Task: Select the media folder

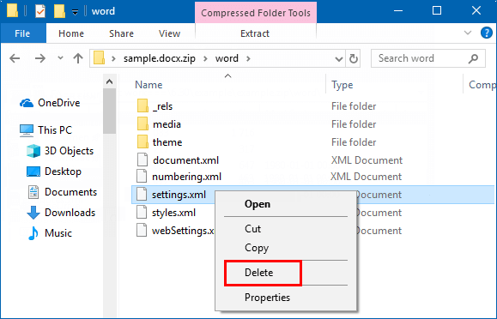Action: point(167,124)
